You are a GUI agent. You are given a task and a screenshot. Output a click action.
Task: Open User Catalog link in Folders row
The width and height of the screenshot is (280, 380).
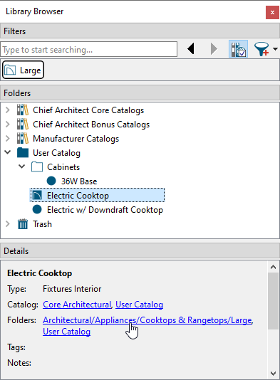(x=67, y=332)
